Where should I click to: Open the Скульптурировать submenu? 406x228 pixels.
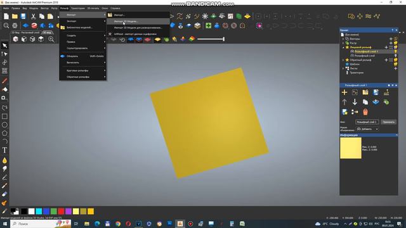[83, 48]
